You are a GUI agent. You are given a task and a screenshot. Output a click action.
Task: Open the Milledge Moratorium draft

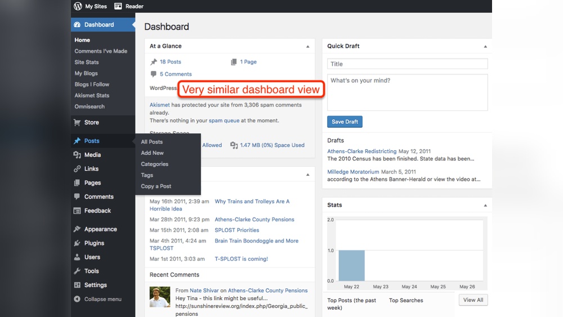pyautogui.click(x=353, y=172)
